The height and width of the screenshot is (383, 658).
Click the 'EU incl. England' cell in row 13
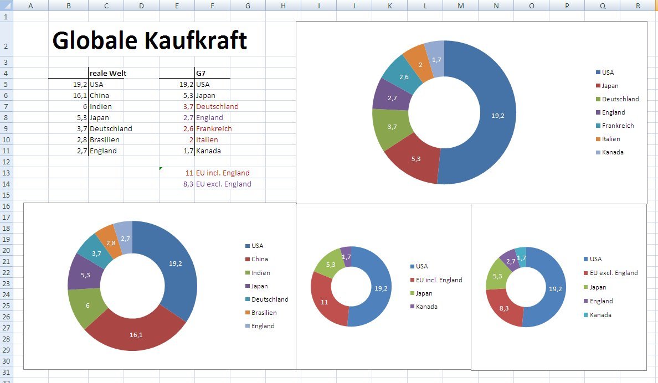(223, 173)
